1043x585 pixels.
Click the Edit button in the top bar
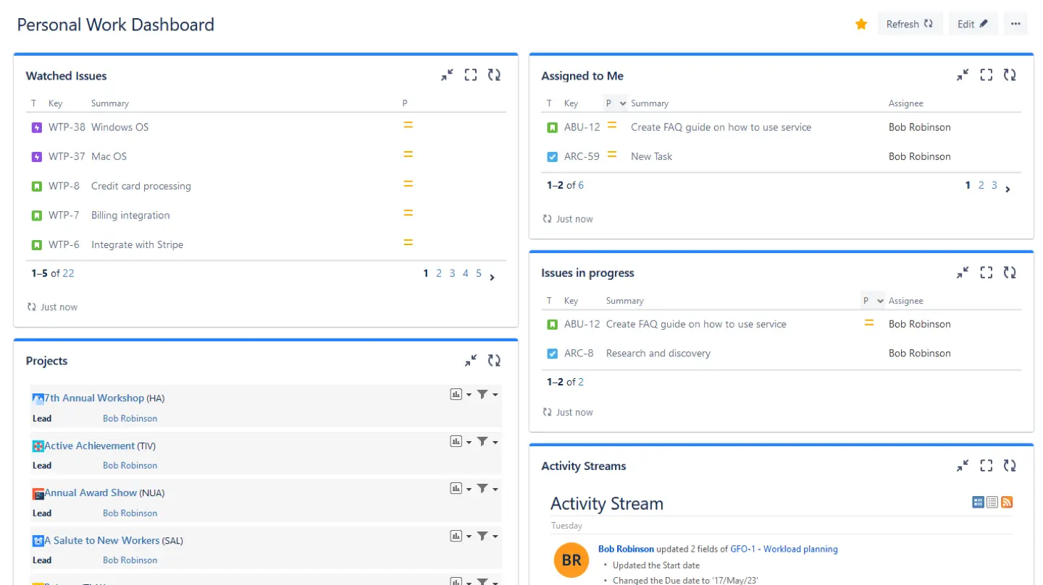coord(973,23)
